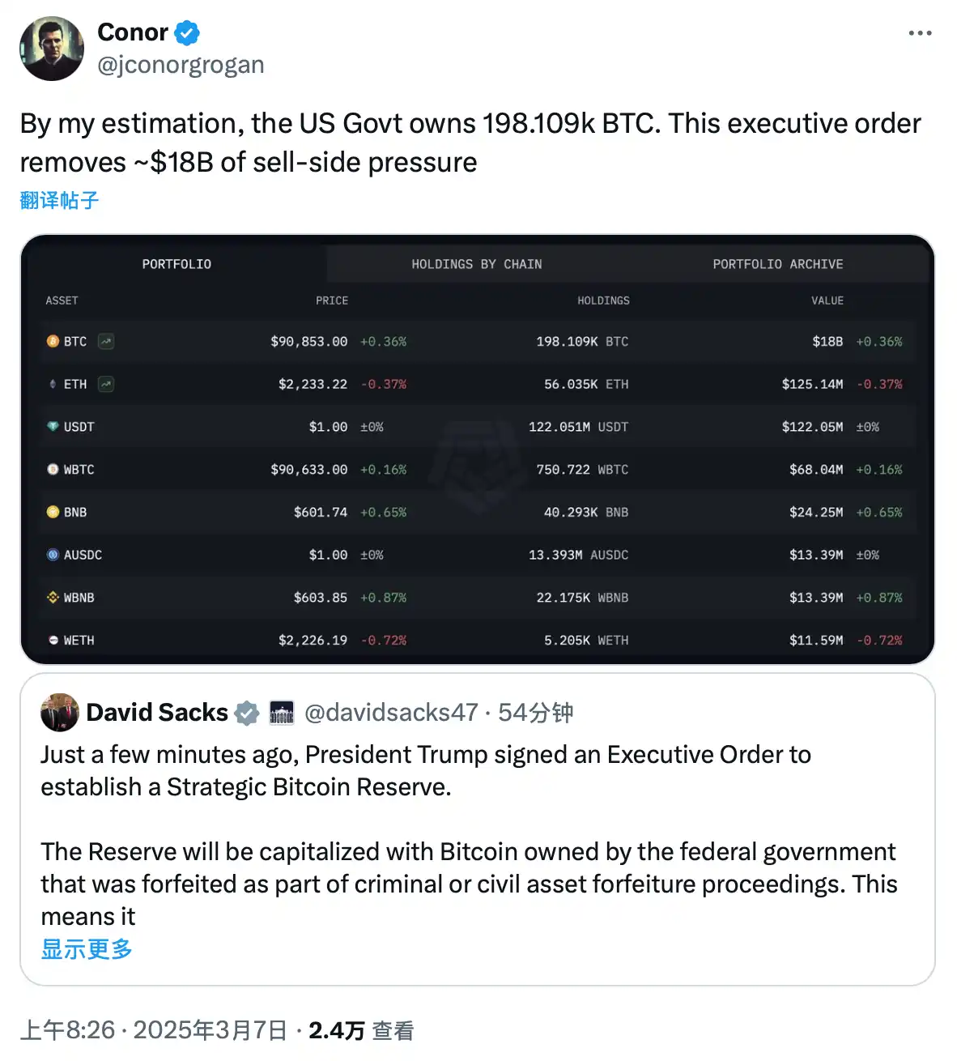Viewport: 957px width, 1061px height.
Task: Click the ETH chart trend icon
Action: 106,384
